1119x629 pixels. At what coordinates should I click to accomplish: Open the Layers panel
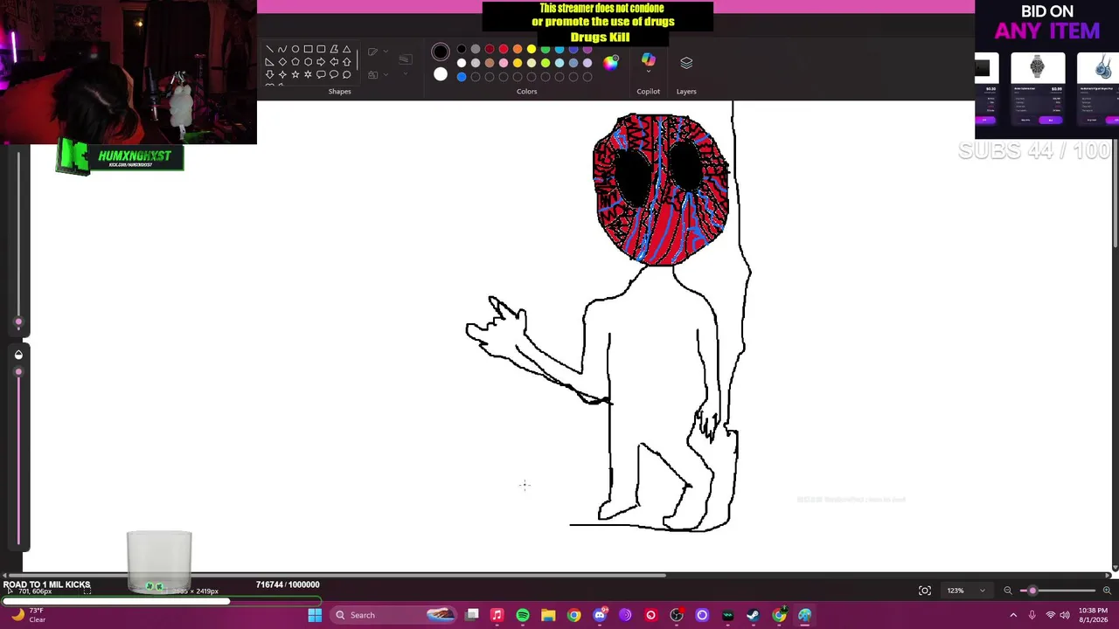coord(686,62)
